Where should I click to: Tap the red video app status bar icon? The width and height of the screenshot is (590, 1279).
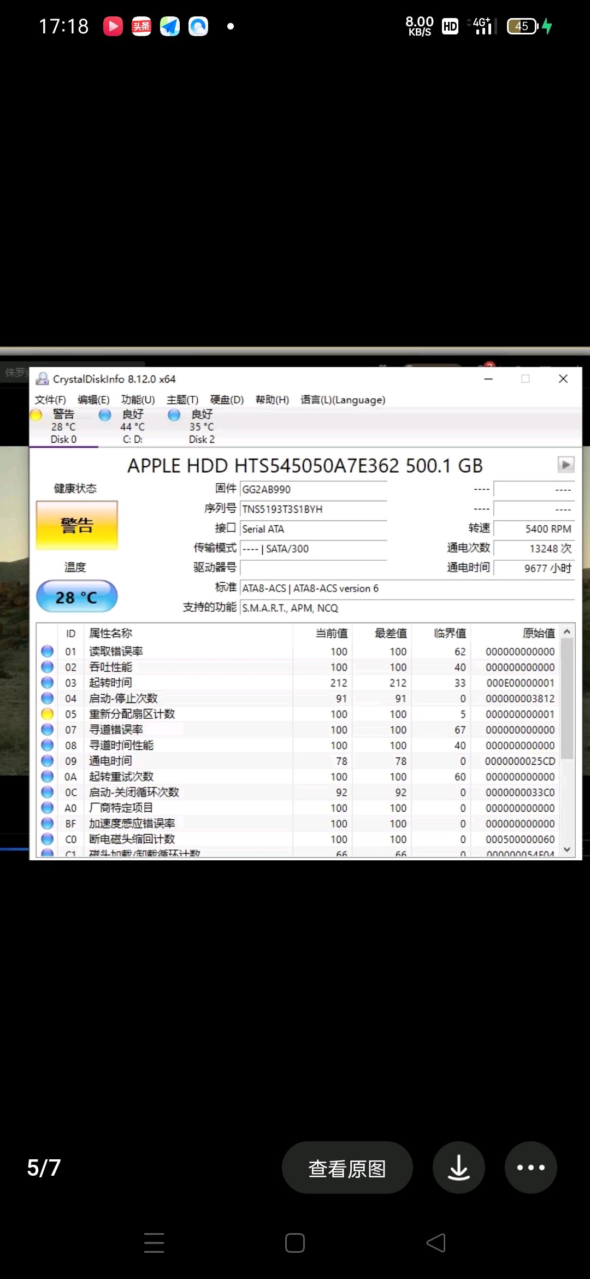coord(113,26)
